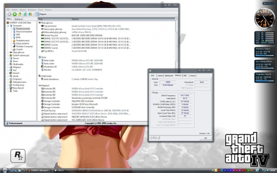Select the Sieć network tree node

(15, 70)
